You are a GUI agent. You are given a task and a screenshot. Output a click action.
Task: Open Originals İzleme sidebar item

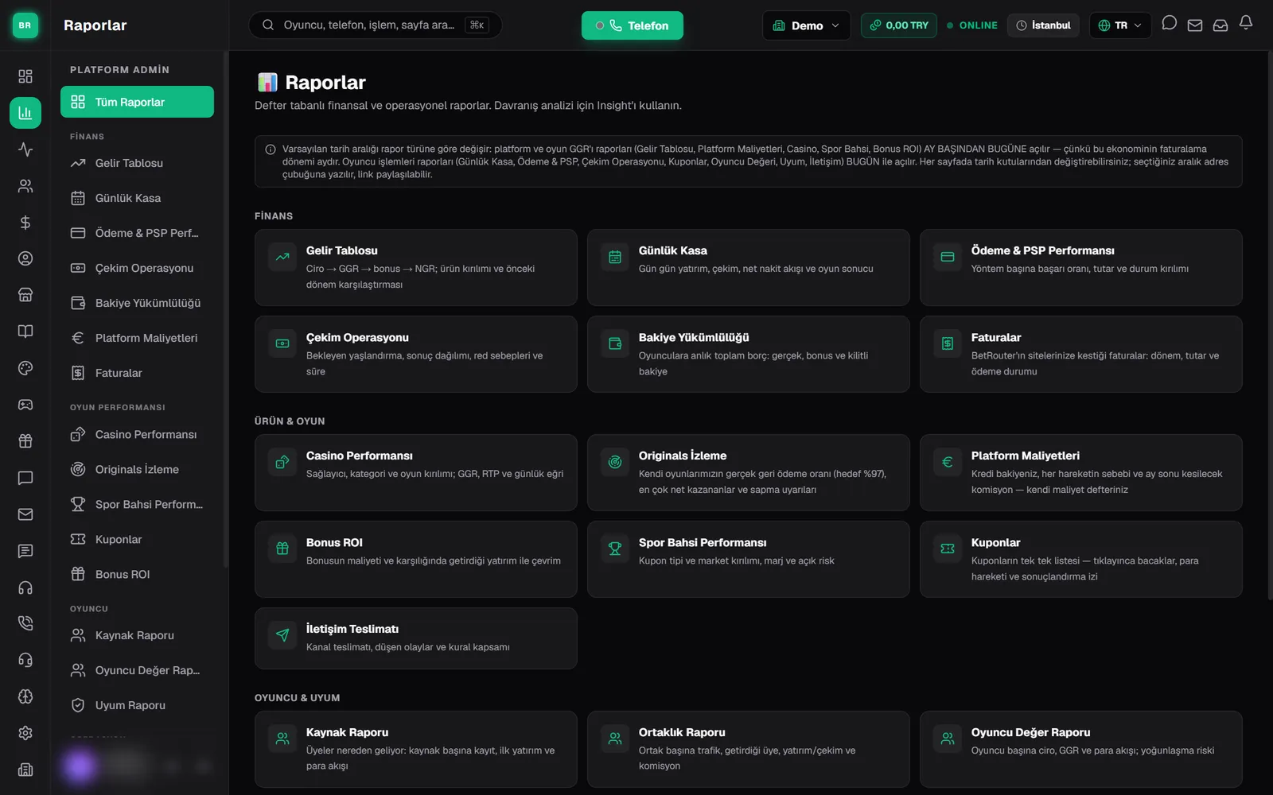[137, 469]
